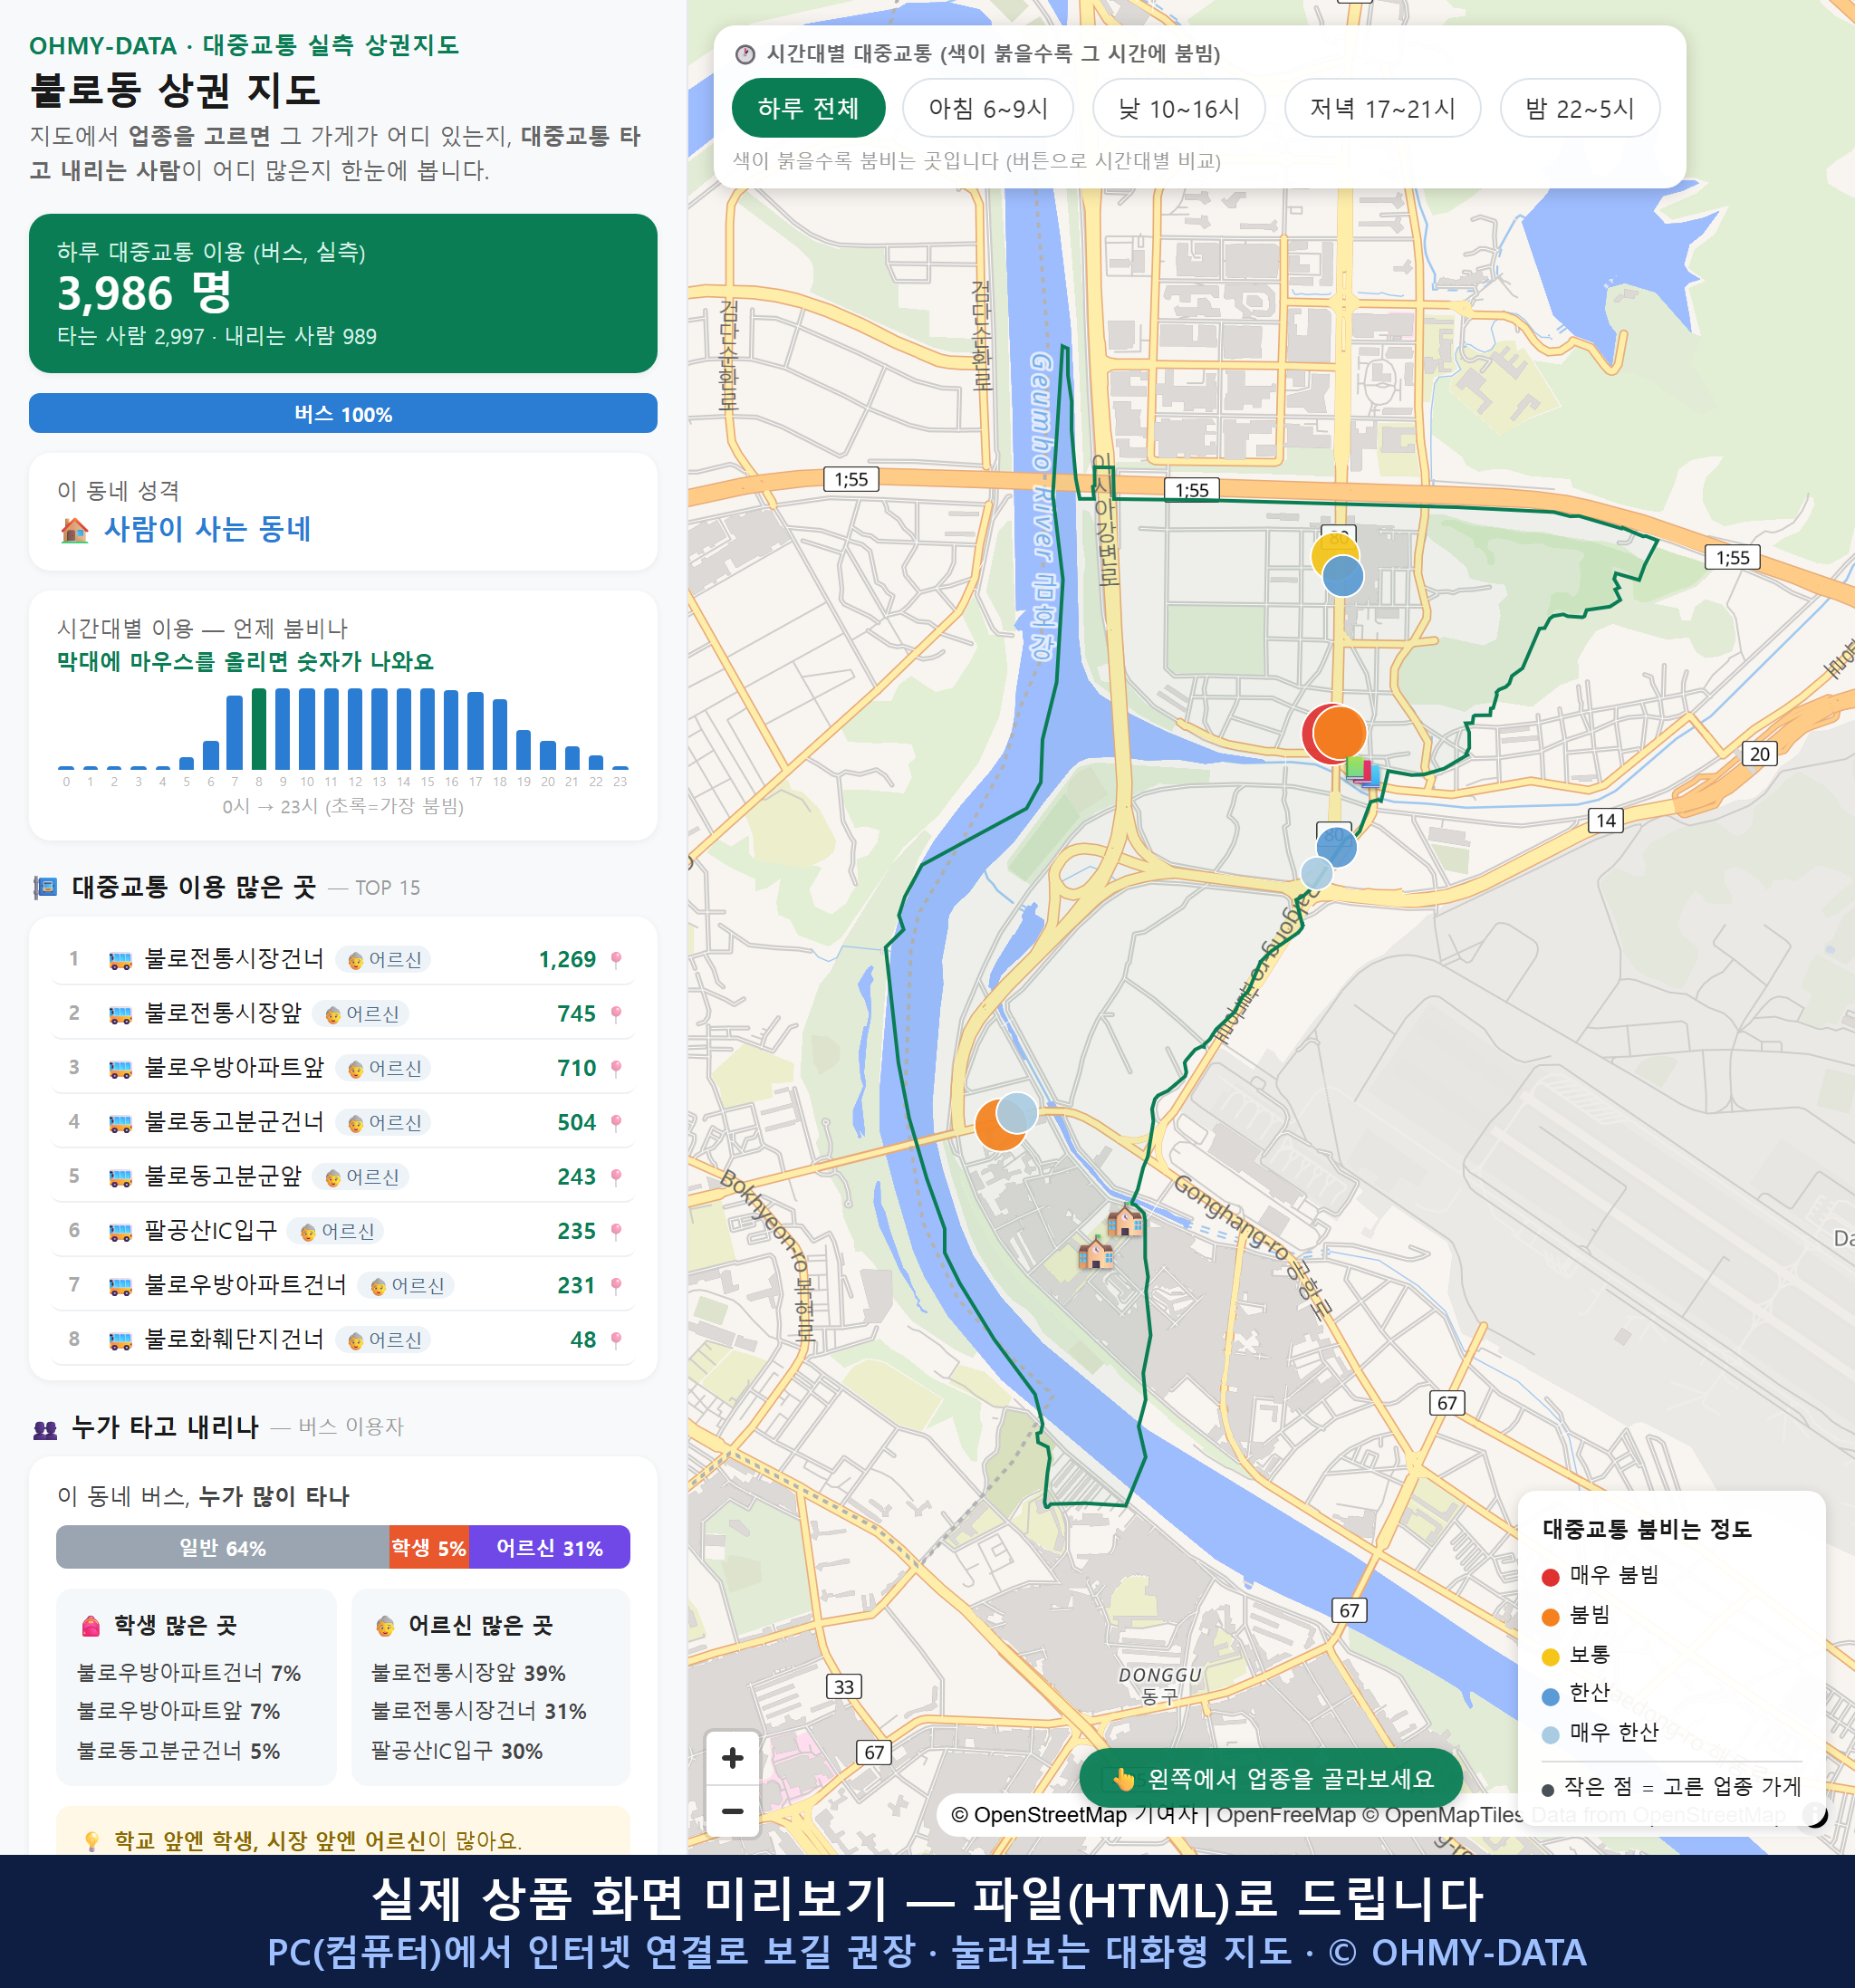Click house icon next to 사람이 사는 동네
Image resolution: width=1855 pixels, height=1988 pixels.
click(74, 530)
